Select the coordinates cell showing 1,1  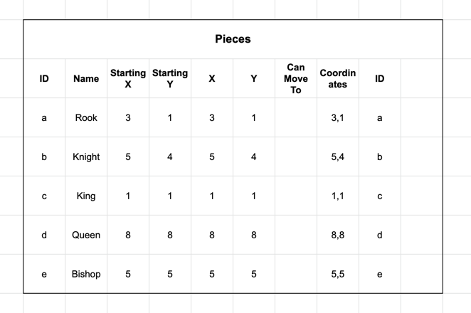[x=338, y=196]
